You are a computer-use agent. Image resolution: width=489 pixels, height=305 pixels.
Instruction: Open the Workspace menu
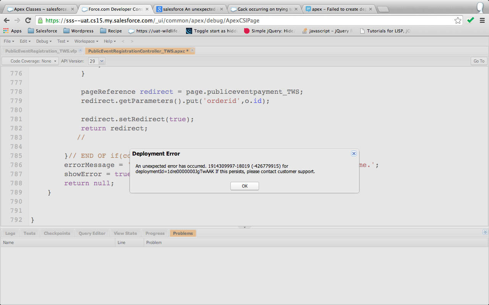coord(86,41)
